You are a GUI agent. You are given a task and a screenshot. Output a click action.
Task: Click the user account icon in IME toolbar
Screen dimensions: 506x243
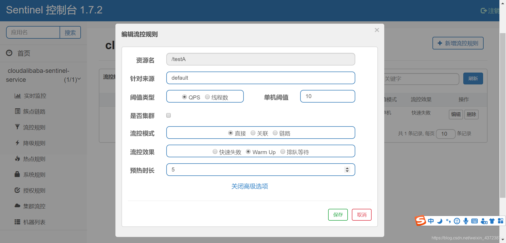coord(484,221)
